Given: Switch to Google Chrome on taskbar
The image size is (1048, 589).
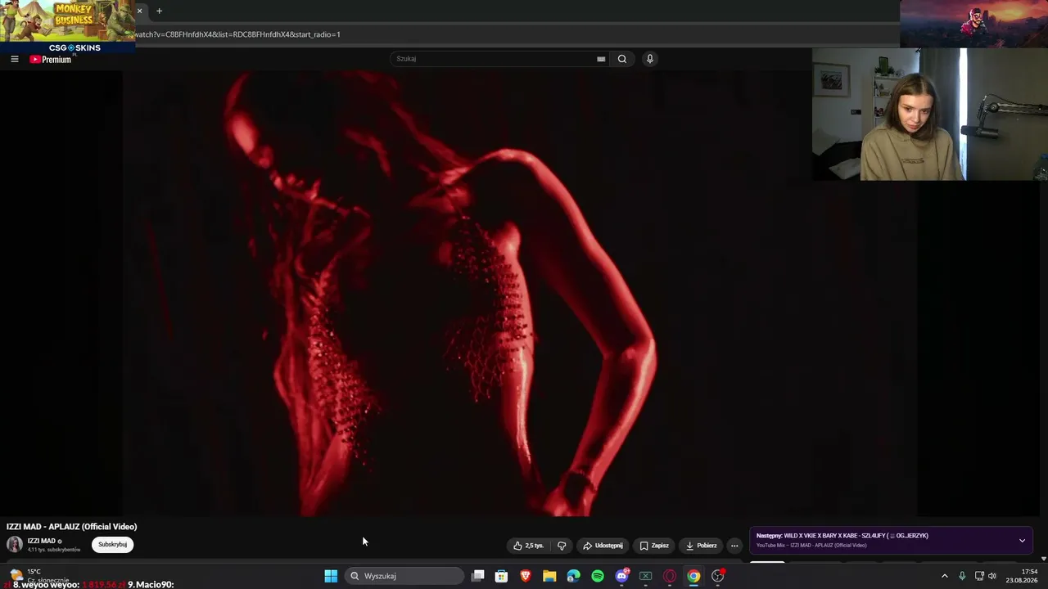Looking at the screenshot, I should tap(693, 576).
